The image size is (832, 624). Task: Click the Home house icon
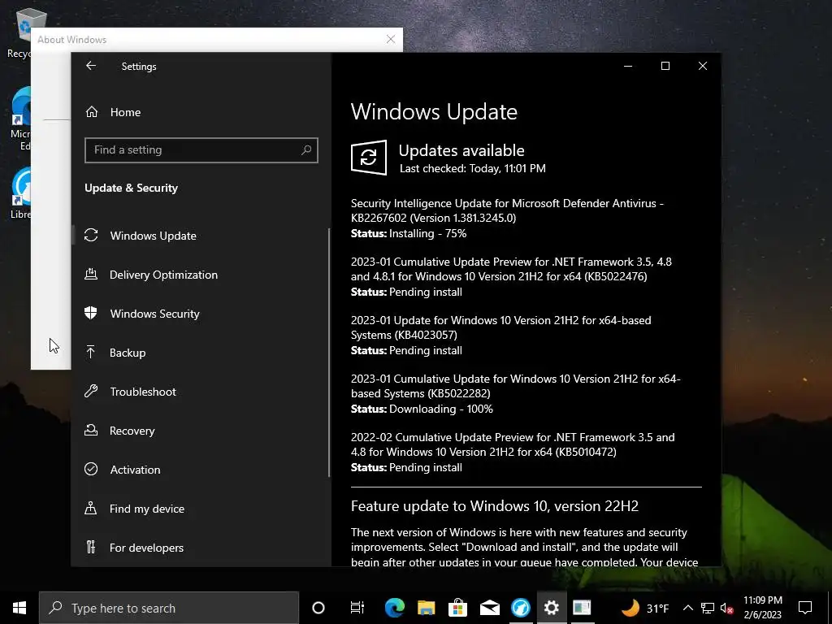(92, 112)
